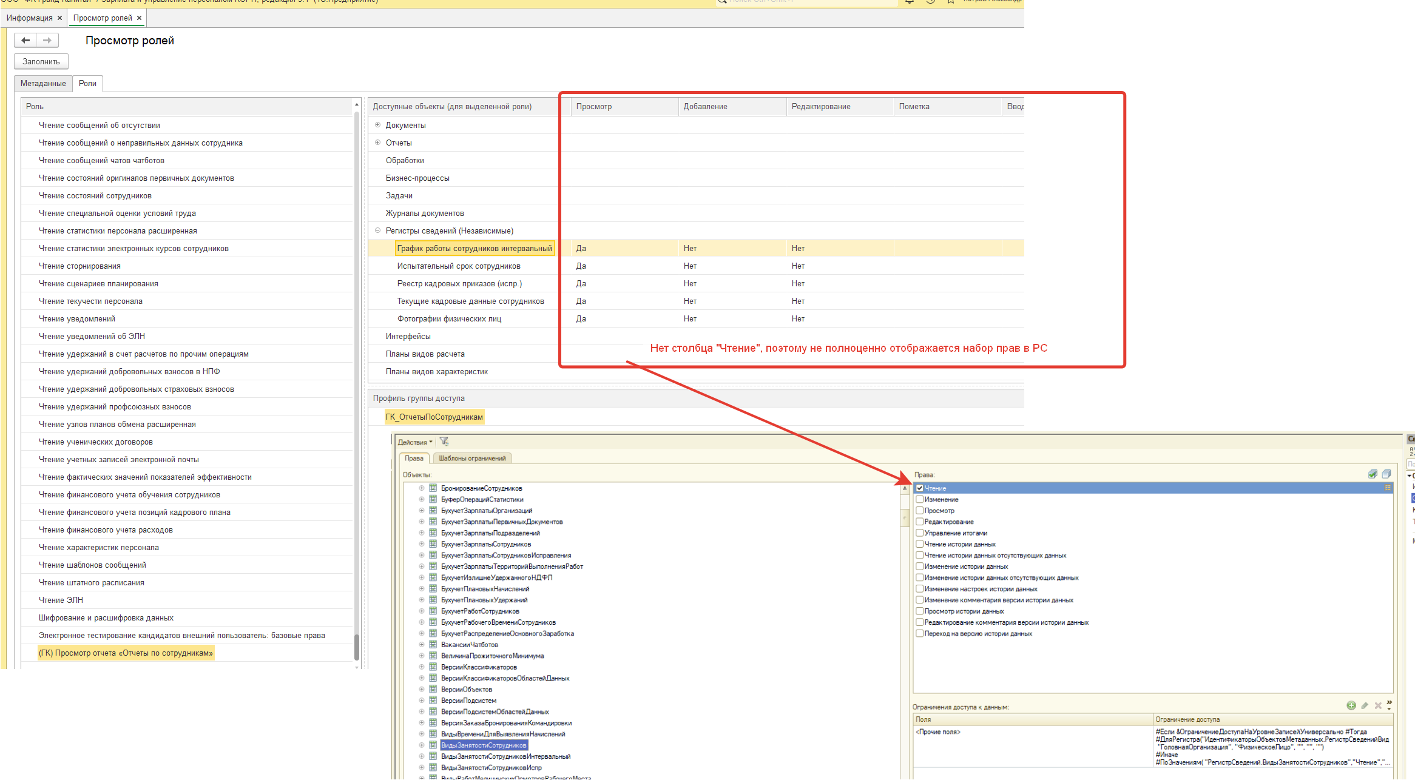
Task: Click the forward navigation arrow
Action: point(47,41)
